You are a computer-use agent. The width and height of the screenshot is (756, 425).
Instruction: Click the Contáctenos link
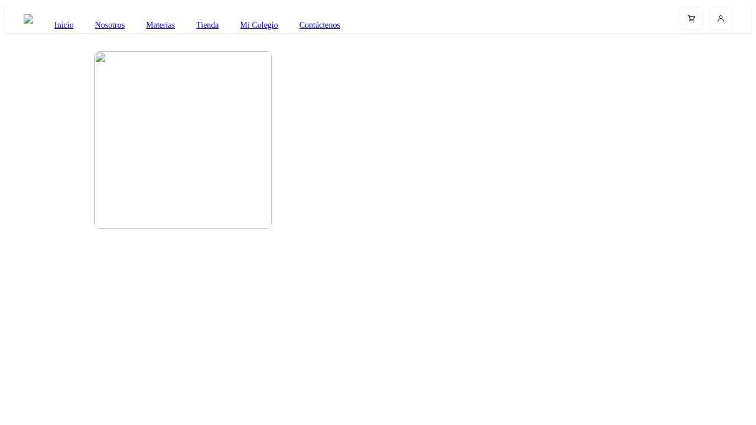click(320, 25)
